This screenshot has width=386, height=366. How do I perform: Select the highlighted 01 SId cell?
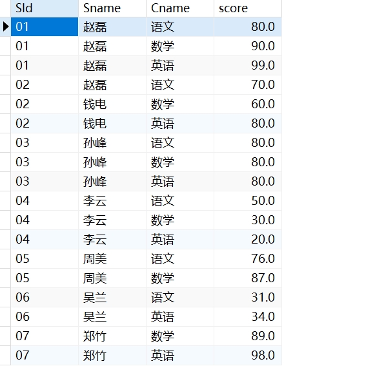pos(45,27)
